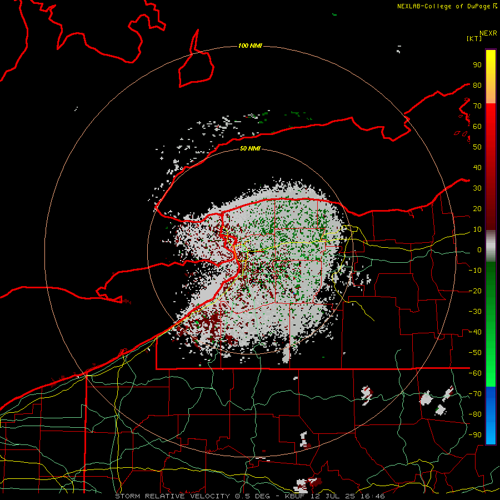Click the -50 value on the velocity scale
Viewport: 500px width, 500px height.
pos(475,353)
